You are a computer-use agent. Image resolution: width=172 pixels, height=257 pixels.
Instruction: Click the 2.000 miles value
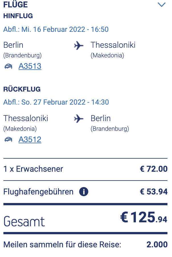coord(156,244)
